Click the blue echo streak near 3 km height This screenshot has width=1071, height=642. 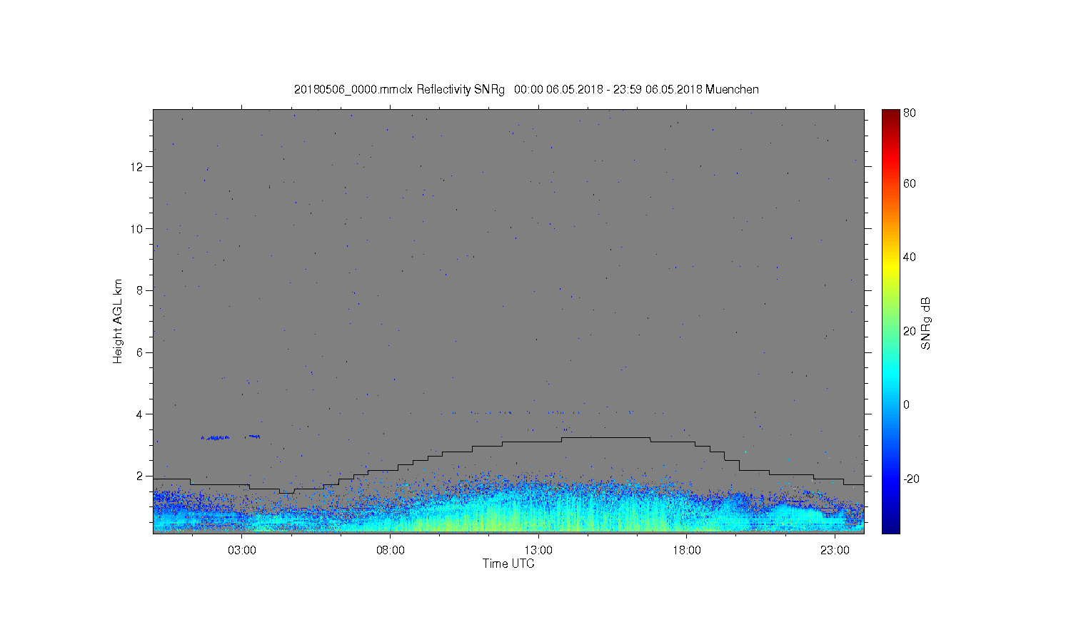[216, 437]
